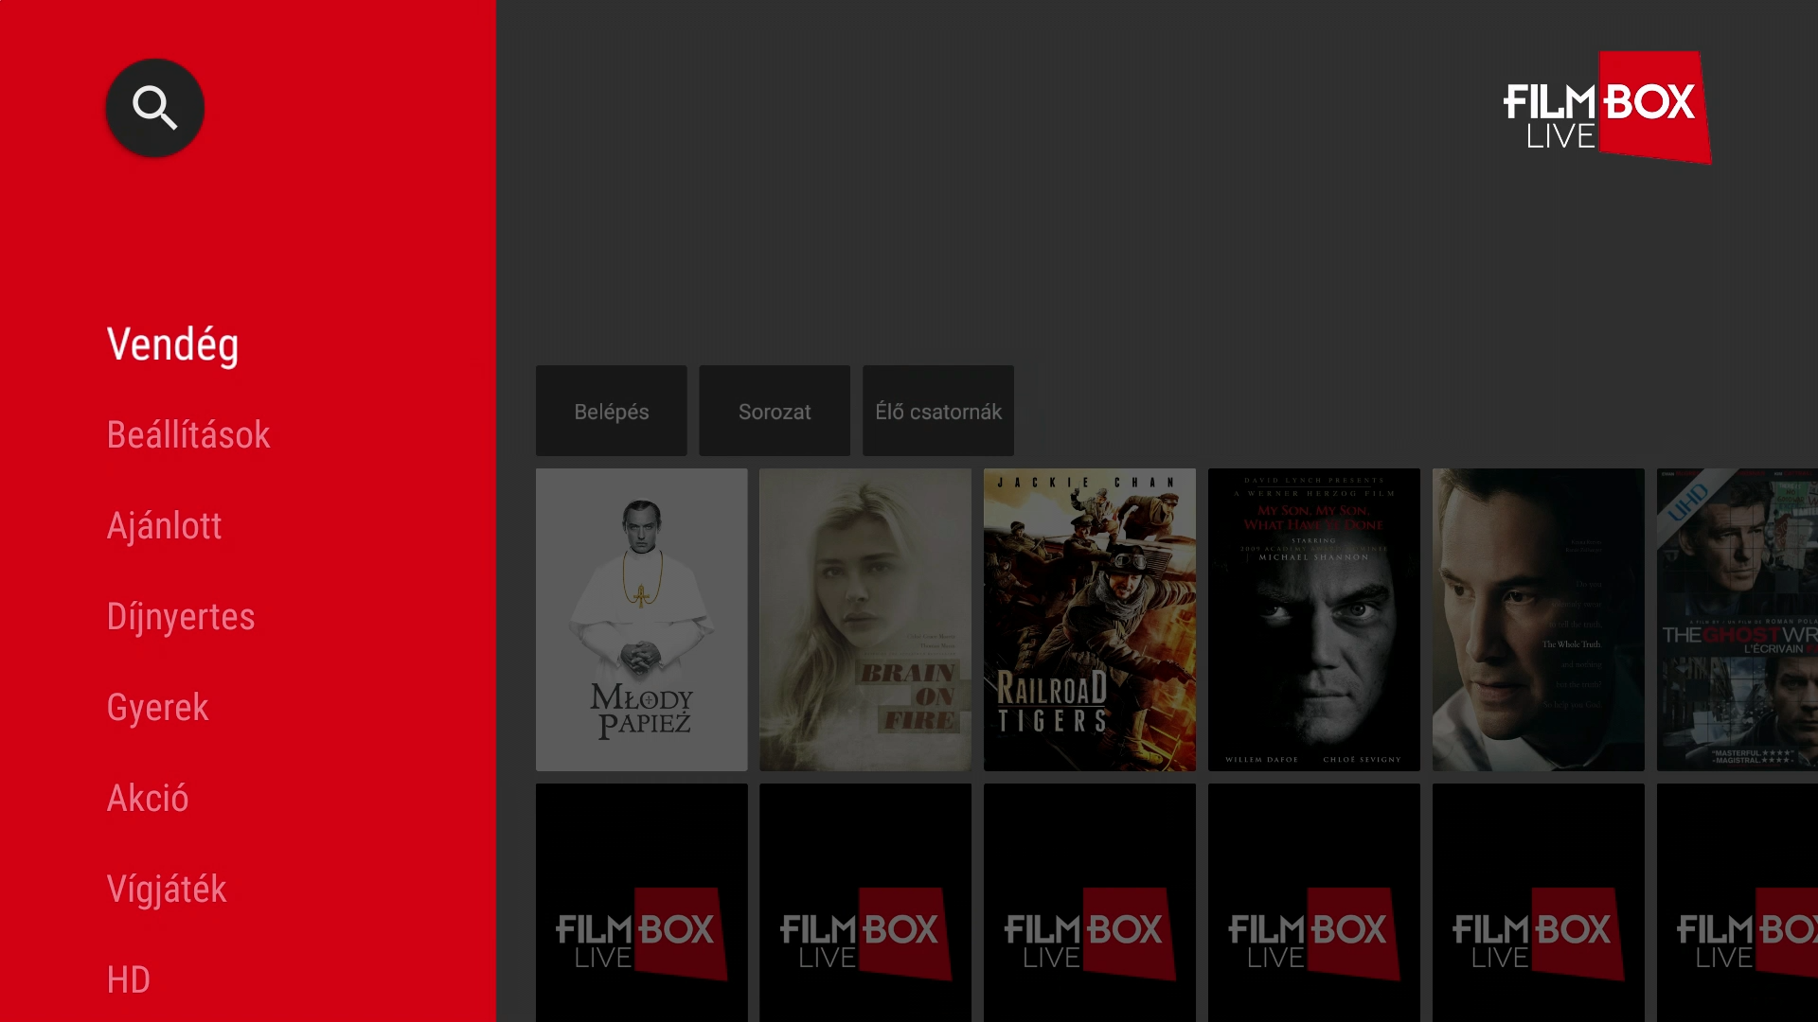Screen dimensions: 1818x1022
Task: Open the Młody Papież poster
Action: (x=642, y=620)
